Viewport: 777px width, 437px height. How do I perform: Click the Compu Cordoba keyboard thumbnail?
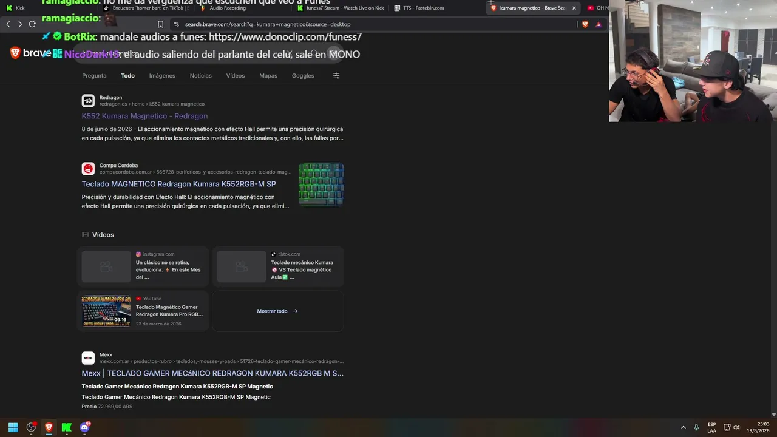coord(321,184)
